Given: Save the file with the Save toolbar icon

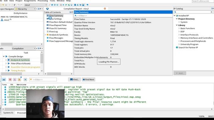Looking at the screenshot, I should 6,5.
